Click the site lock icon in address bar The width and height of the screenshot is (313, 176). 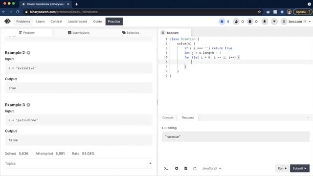26,12
